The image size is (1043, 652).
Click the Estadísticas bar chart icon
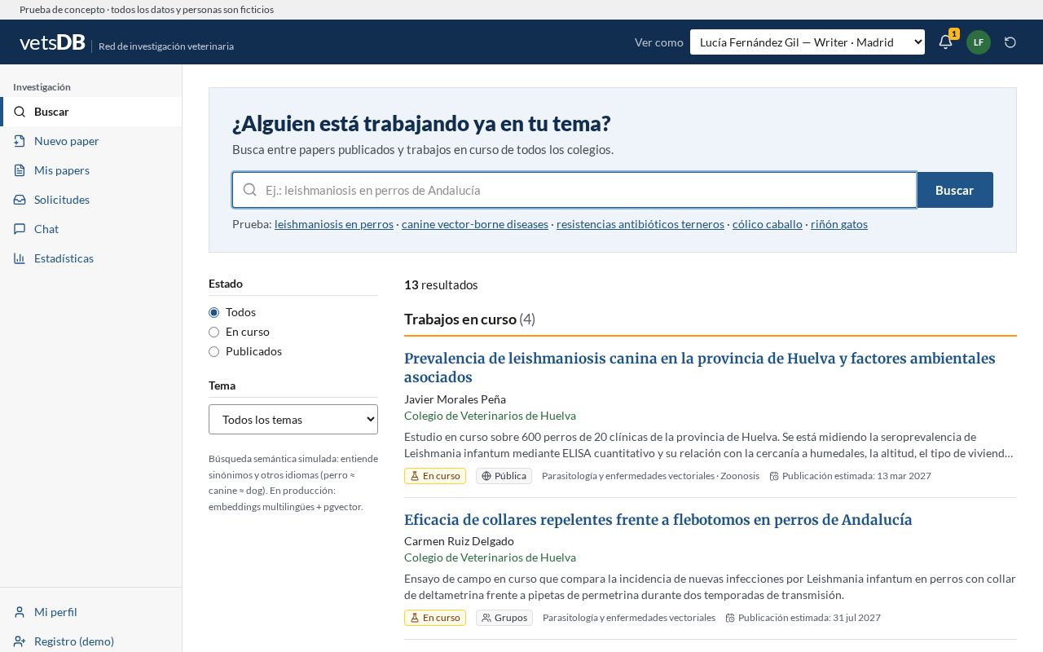[x=20, y=258]
